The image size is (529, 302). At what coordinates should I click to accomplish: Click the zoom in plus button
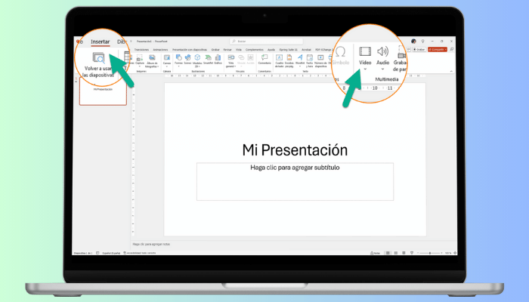(441, 253)
